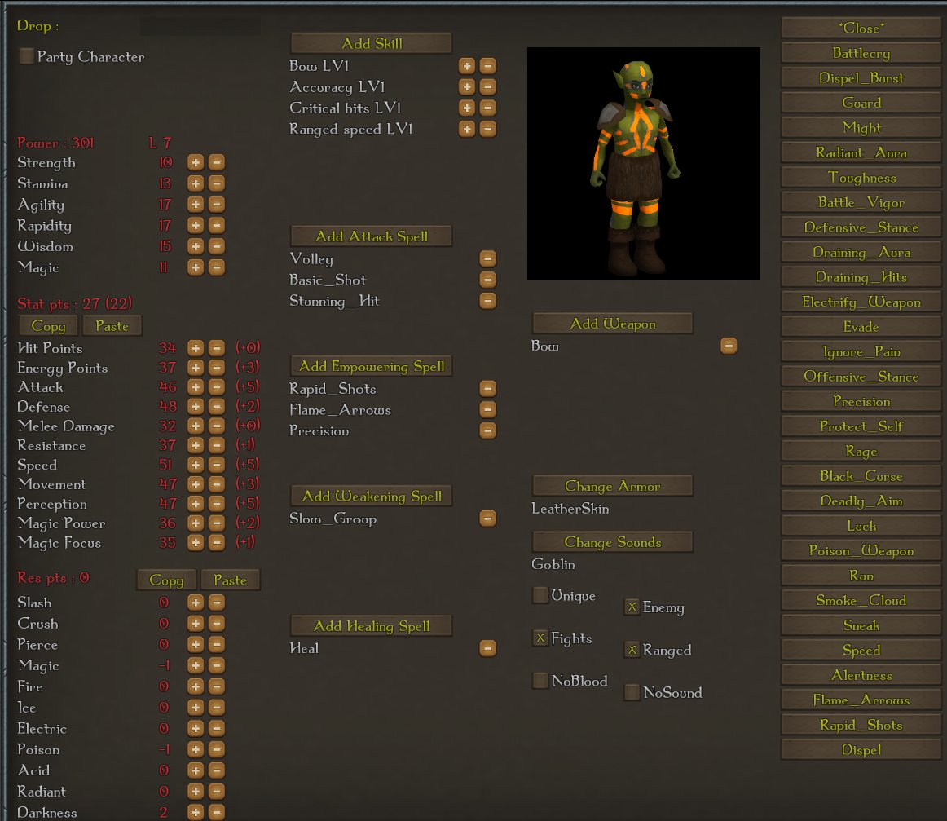Increase Attack stat with plus icon
Screen dimensions: 947x821
click(x=195, y=386)
